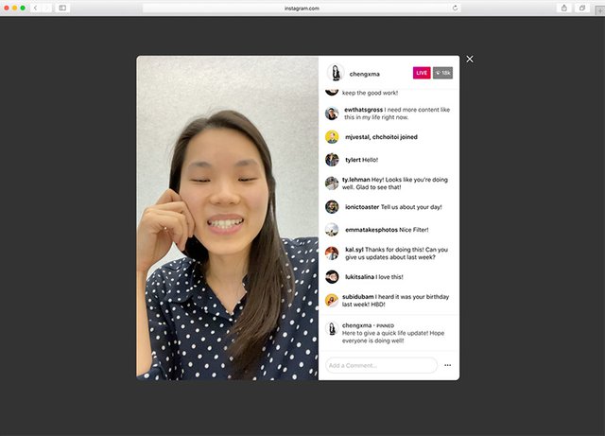Click the pink LIVE badge
The image size is (605, 436).
click(422, 73)
